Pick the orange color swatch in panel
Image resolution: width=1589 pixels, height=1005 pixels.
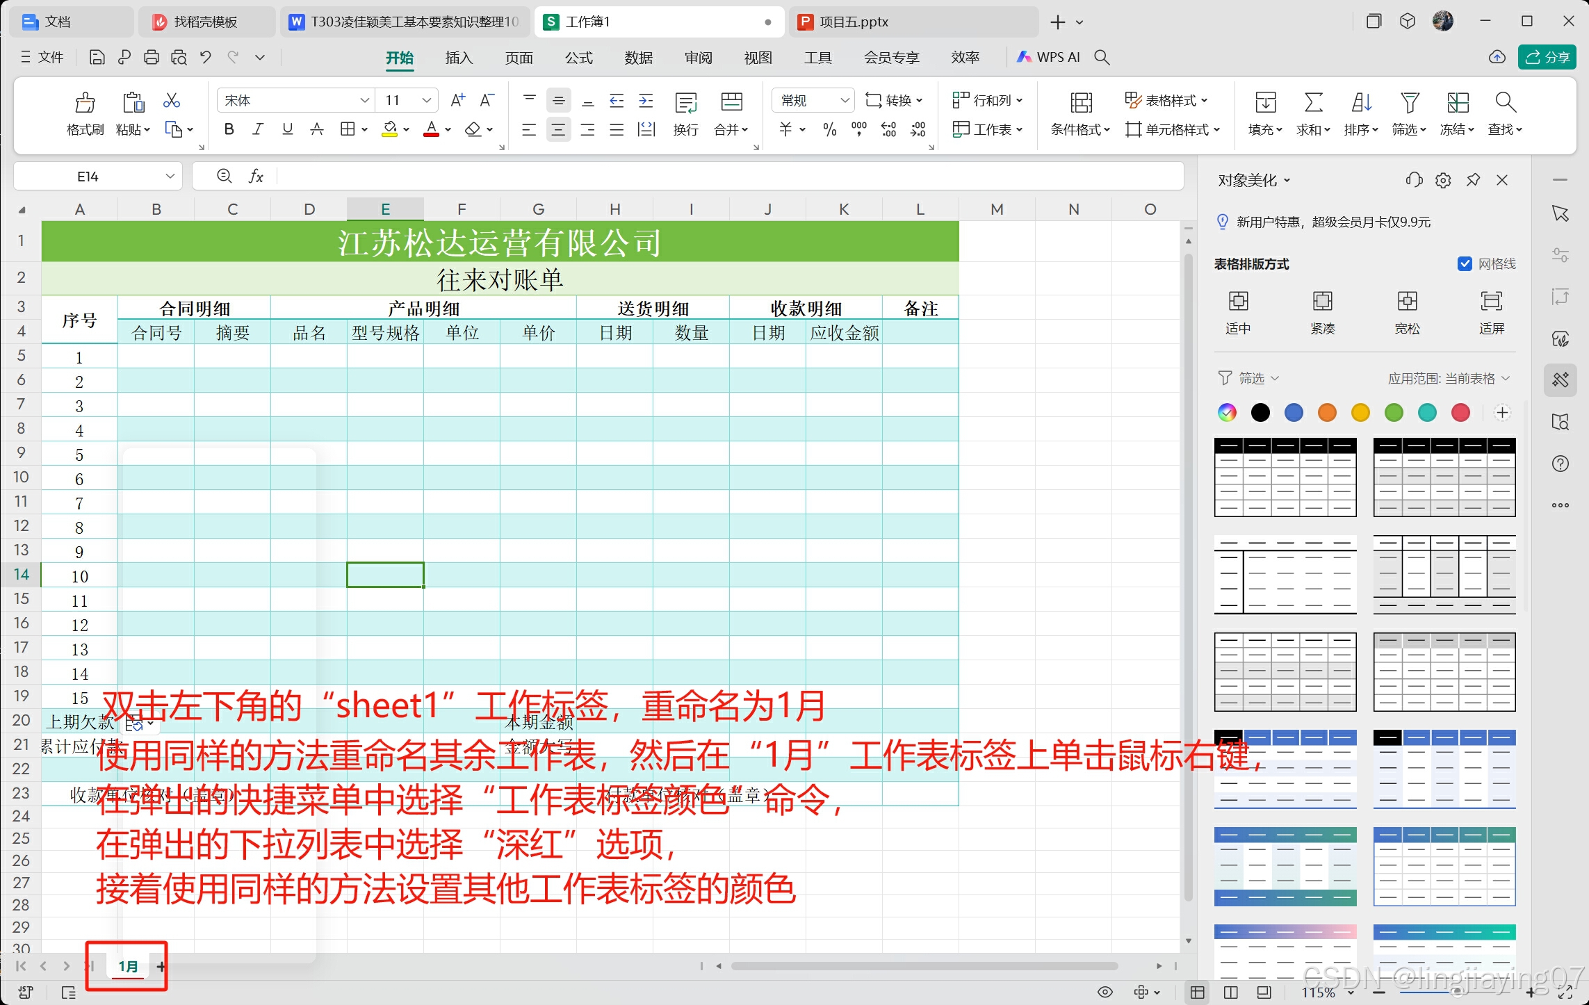(1327, 413)
